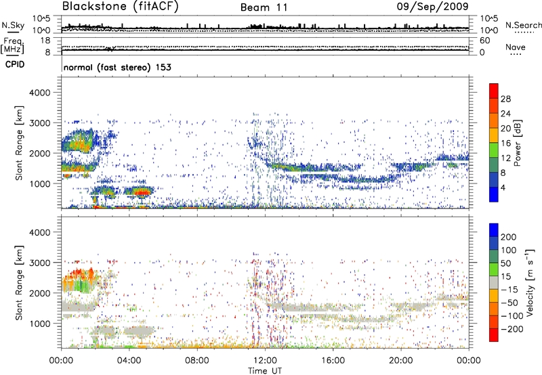Click the strong power echo near 05:00
The height and width of the screenshot is (375, 542).
pyautogui.click(x=140, y=191)
